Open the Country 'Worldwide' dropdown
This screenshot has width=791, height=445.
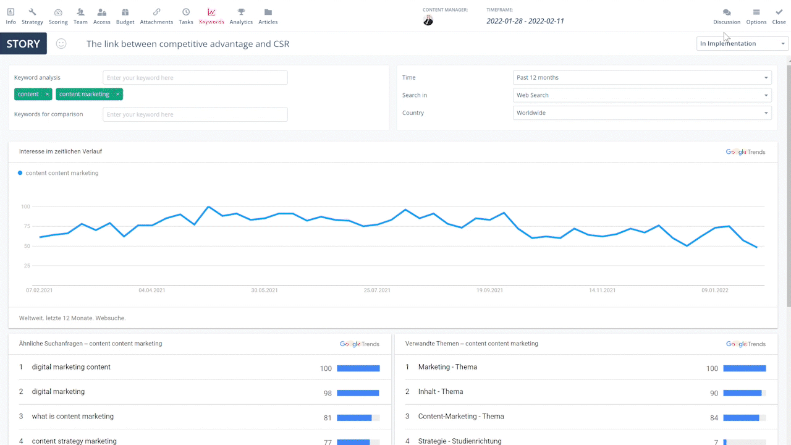(x=642, y=113)
